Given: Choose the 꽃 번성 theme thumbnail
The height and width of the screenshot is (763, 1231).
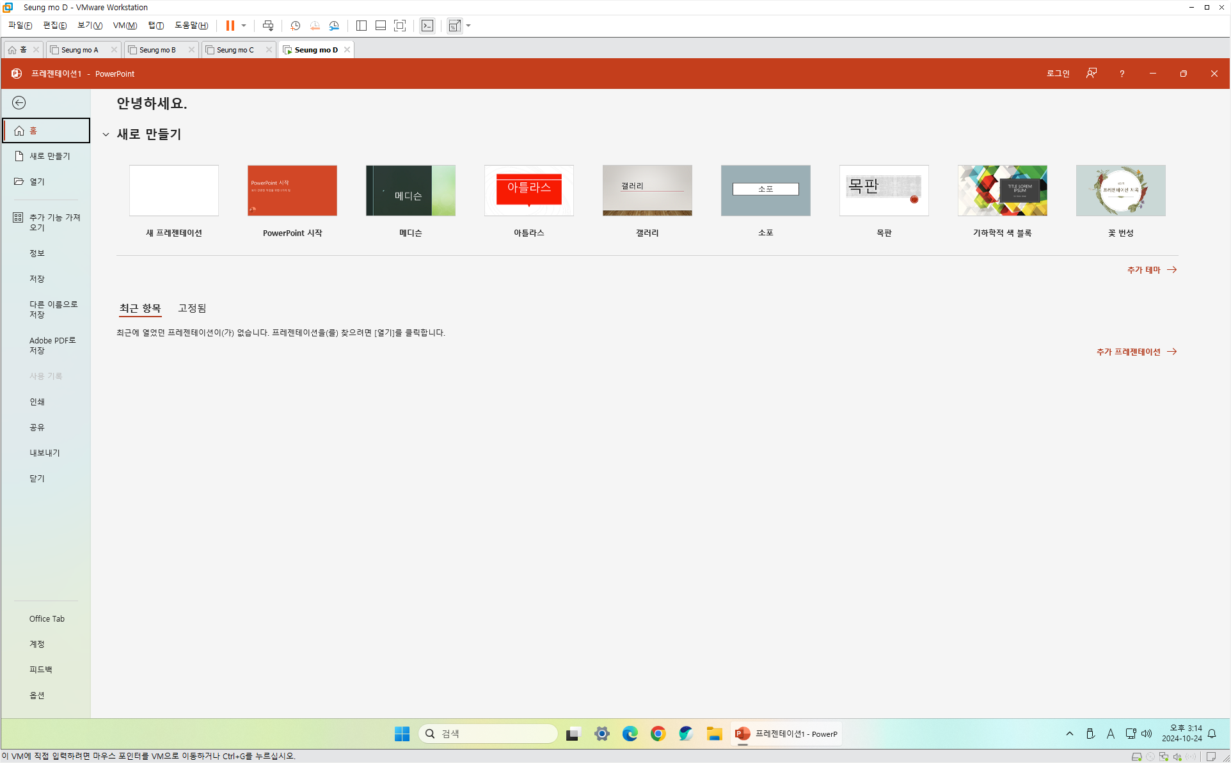Looking at the screenshot, I should [x=1121, y=191].
